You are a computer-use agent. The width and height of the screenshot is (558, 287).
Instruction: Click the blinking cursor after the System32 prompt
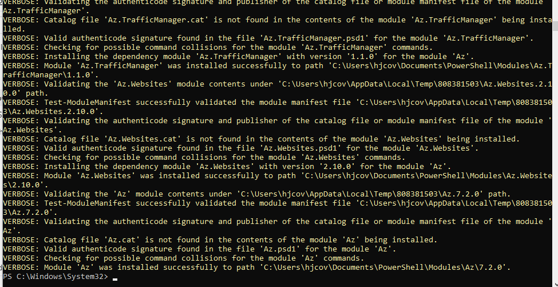click(x=114, y=280)
